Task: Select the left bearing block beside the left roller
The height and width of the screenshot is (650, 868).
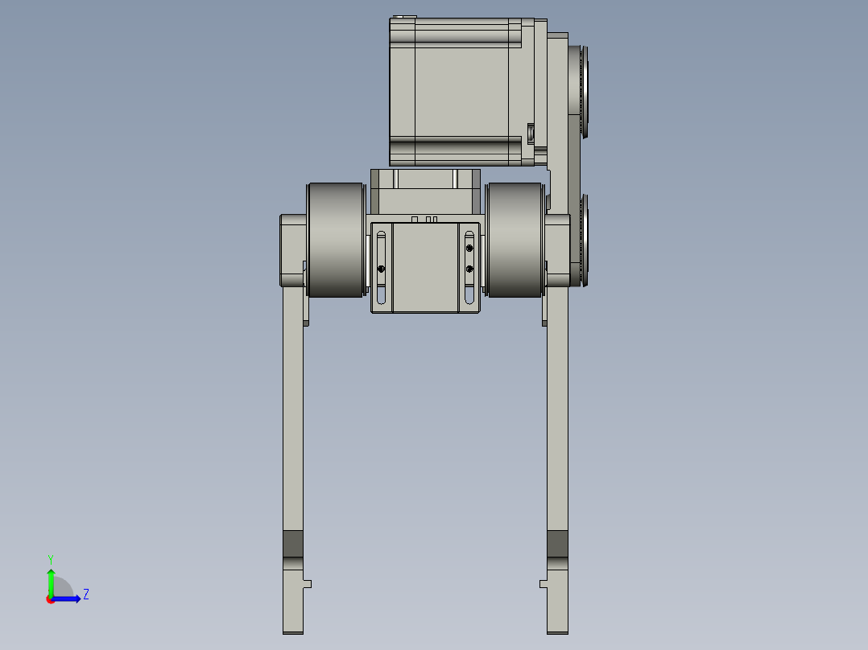Action: tap(293, 250)
